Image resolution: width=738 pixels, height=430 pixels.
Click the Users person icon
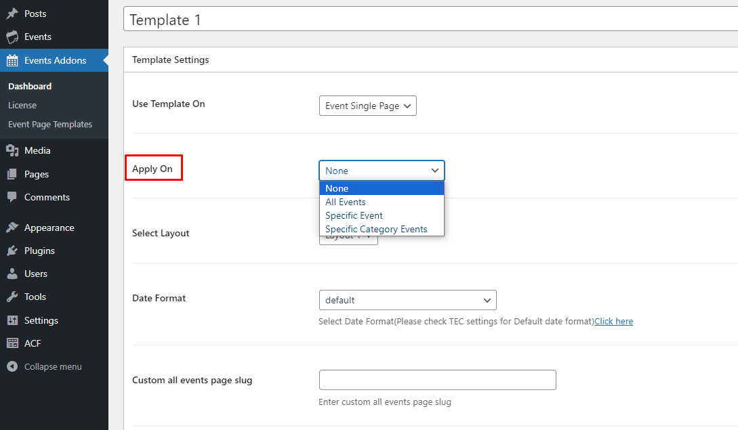(12, 274)
